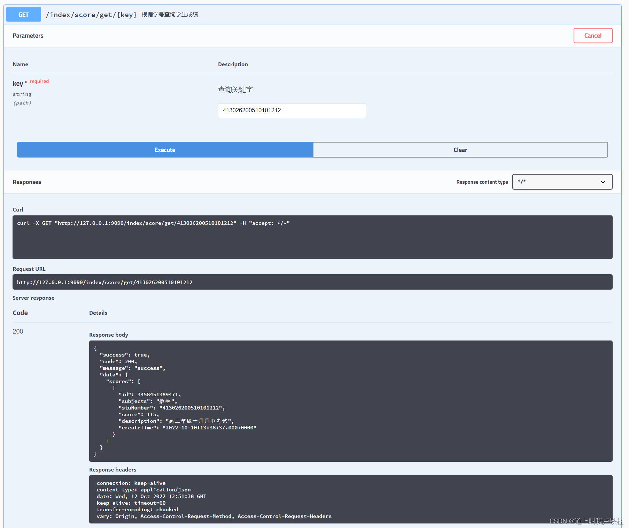Viewport: 629px width, 528px height.
Task: Focus the key parameter input field
Action: [x=292, y=110]
